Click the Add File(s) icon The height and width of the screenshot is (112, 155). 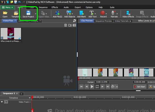pyautogui.click(x=57, y=13)
